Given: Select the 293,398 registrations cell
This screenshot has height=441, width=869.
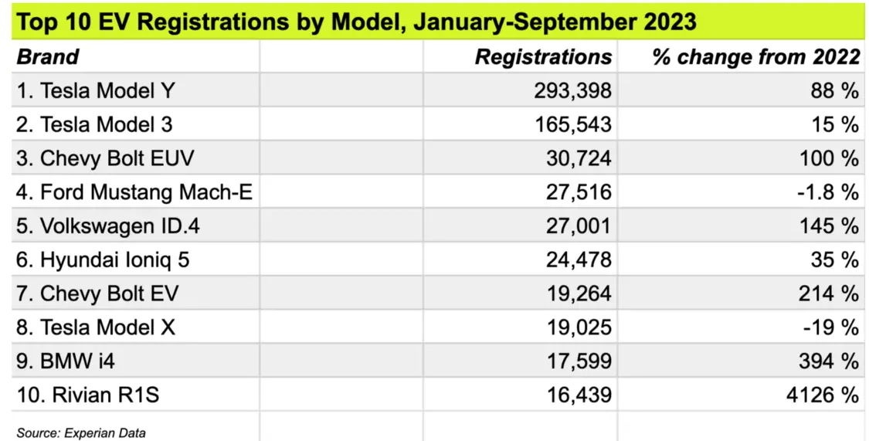Looking at the screenshot, I should pyautogui.click(x=572, y=91).
